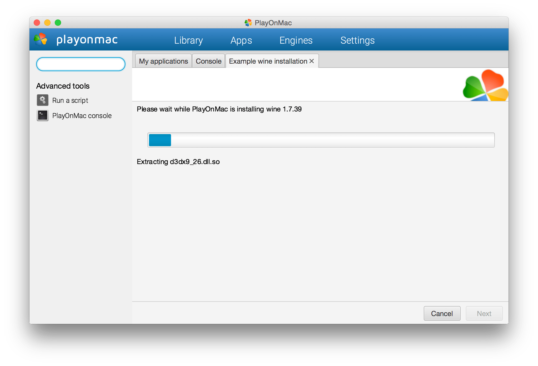Click the green fullscreen window button

click(x=58, y=23)
